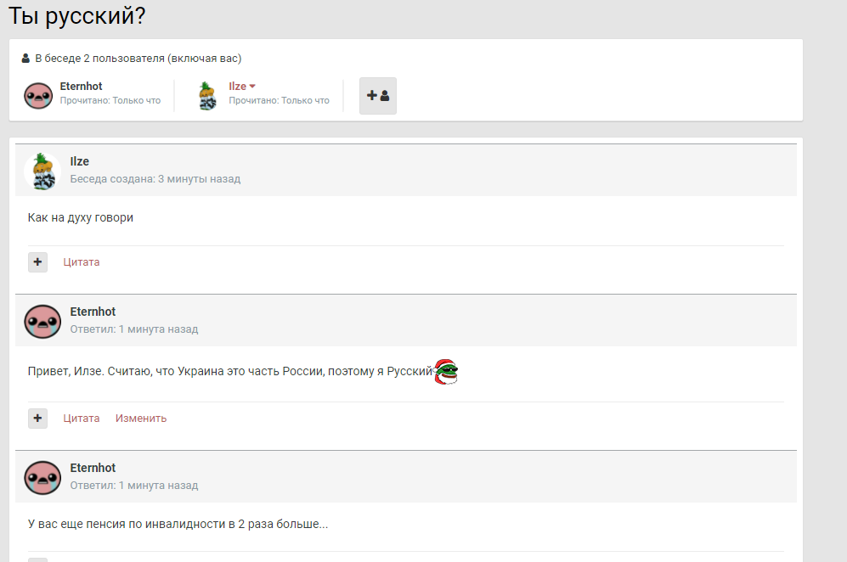This screenshot has height=562, width=847.
Task: Open the Ilze participant dropdown menu
Action: [252, 87]
